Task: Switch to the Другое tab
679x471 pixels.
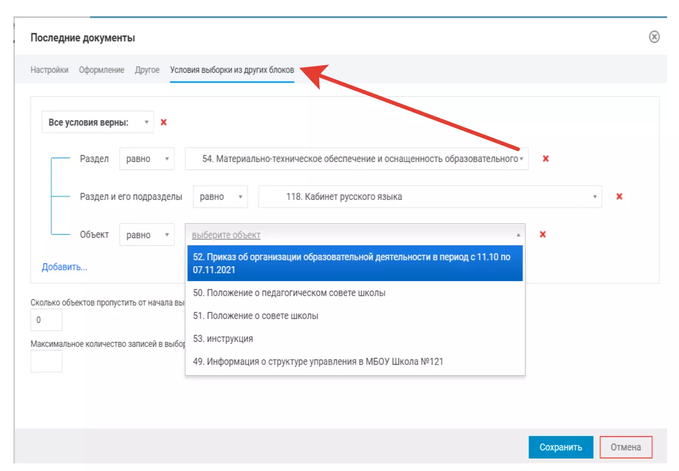Action: 147,70
